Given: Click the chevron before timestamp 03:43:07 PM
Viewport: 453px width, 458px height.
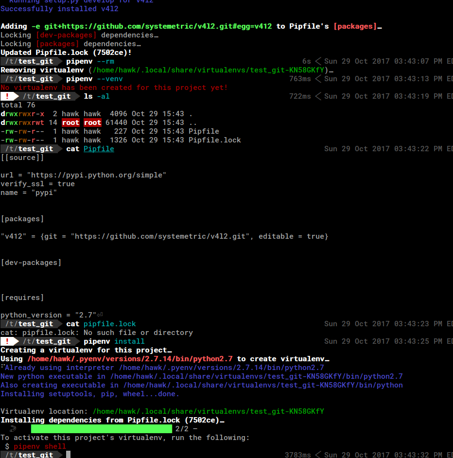Looking at the screenshot, I should click(x=320, y=61).
